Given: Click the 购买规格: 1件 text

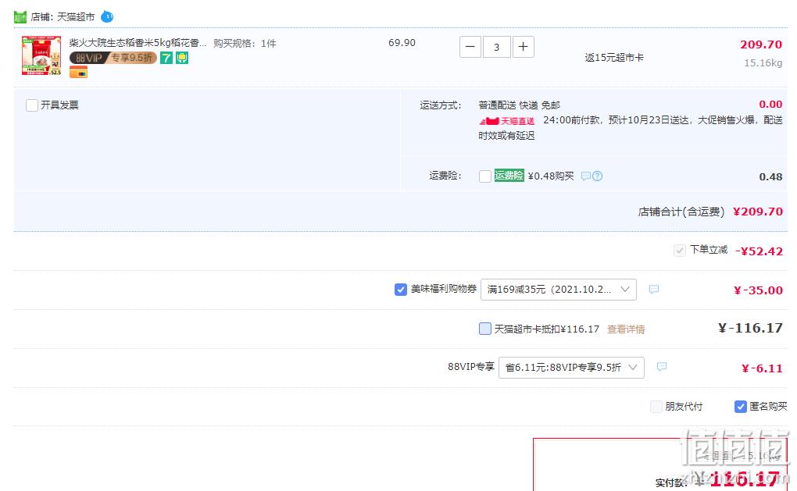Looking at the screenshot, I should pos(245,43).
